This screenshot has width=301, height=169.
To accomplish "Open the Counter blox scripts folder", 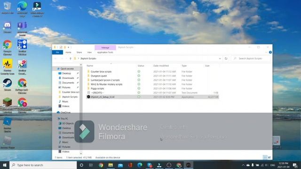I will (x=101, y=71).
